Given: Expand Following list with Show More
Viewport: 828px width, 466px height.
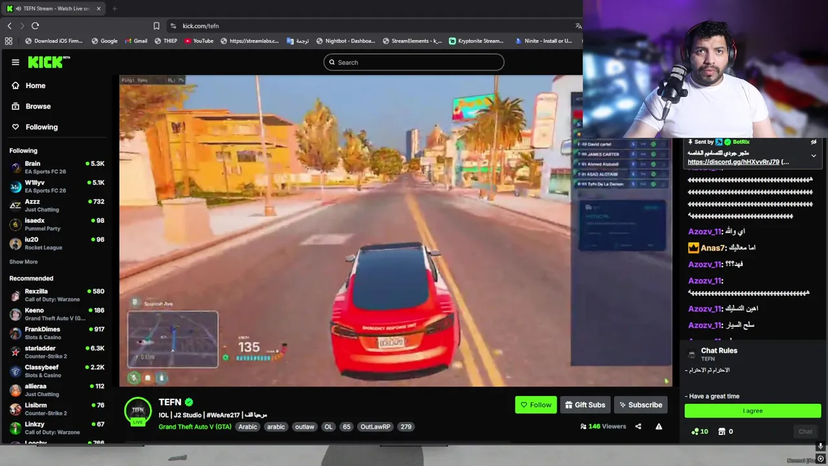Looking at the screenshot, I should pos(23,262).
